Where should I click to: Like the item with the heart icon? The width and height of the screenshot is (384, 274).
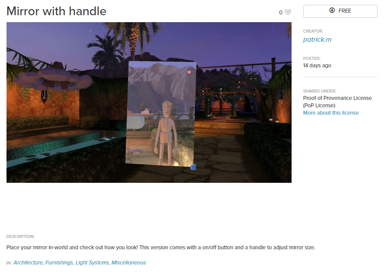tap(288, 12)
